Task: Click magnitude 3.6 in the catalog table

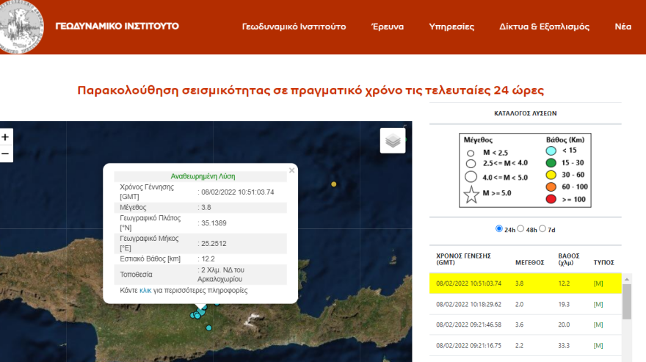Action: click(519, 325)
